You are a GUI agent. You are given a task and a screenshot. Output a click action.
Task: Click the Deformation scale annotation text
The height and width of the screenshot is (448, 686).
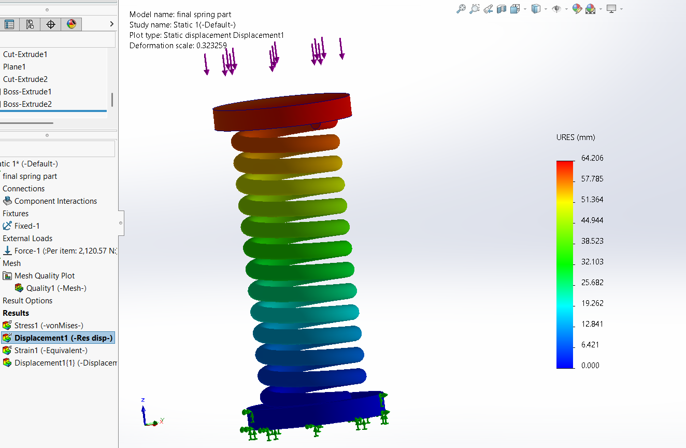point(178,46)
